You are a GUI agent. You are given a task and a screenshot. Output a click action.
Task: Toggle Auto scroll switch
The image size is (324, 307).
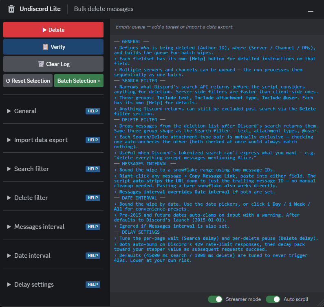[273, 299]
